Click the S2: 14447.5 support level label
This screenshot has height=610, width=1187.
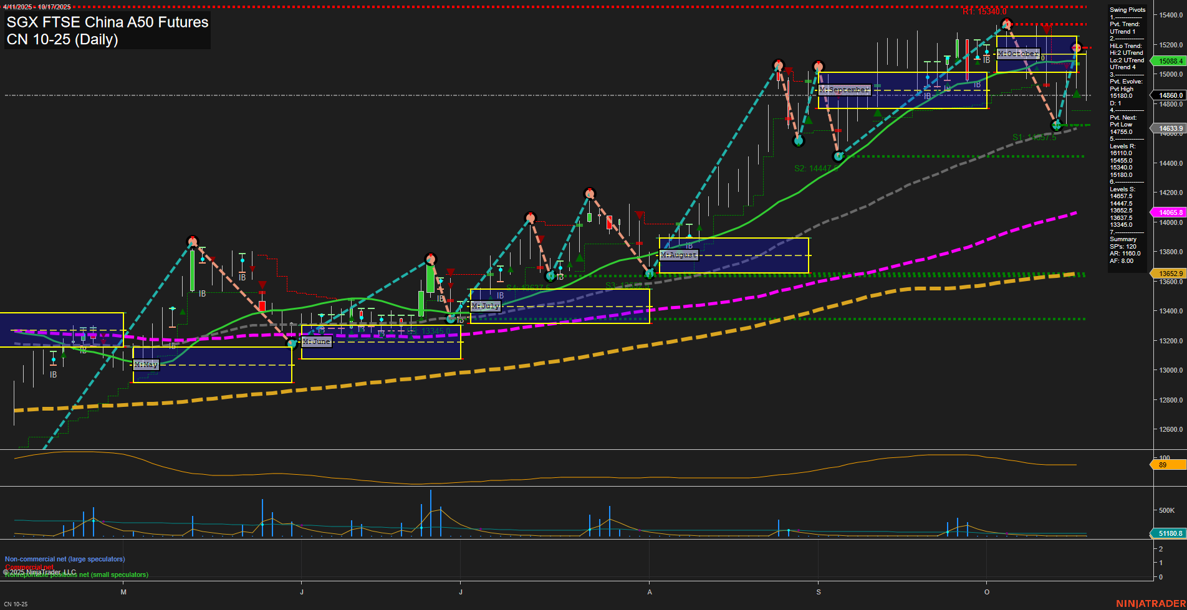(814, 167)
